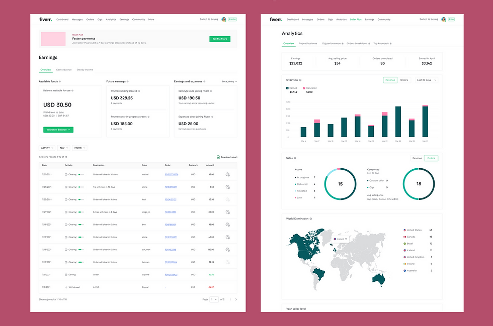Open profile avatar on Analytics page header
This screenshot has width=493, height=326.
[443, 20]
